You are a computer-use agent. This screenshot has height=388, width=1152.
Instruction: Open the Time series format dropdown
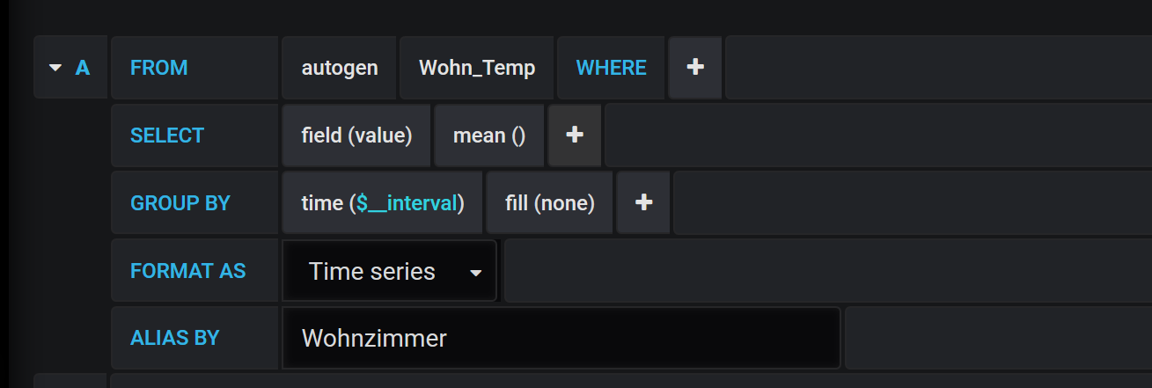click(390, 271)
